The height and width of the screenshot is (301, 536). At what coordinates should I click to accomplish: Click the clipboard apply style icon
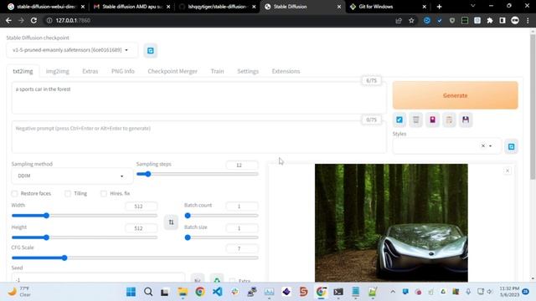(449, 120)
